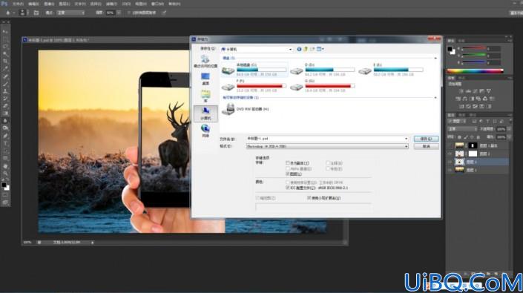Open the layer blend mode dropdown

(462, 129)
